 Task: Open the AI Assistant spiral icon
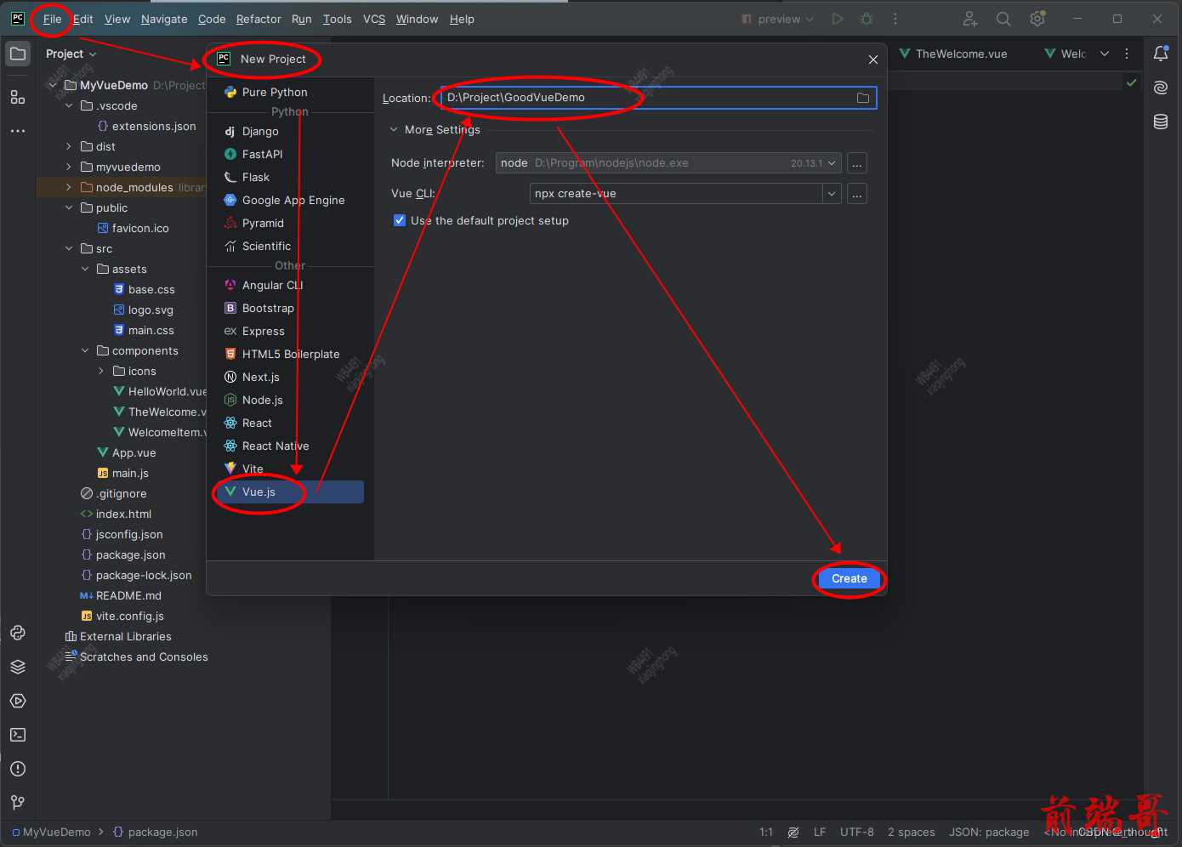click(1161, 88)
